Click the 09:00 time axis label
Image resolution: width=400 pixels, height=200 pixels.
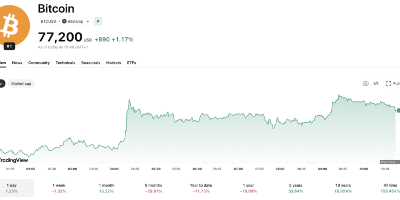(323, 169)
